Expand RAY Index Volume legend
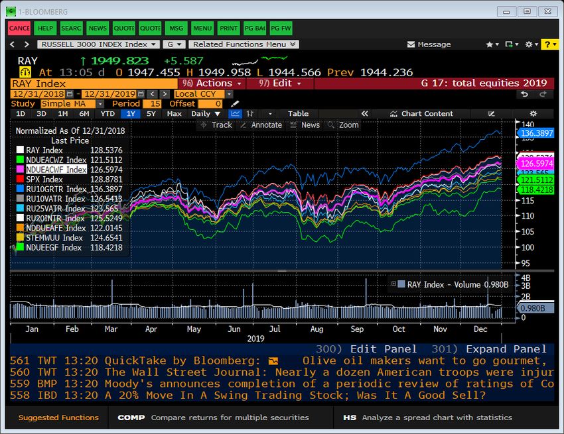The width and height of the screenshot is (564, 434). pyautogui.click(x=393, y=284)
